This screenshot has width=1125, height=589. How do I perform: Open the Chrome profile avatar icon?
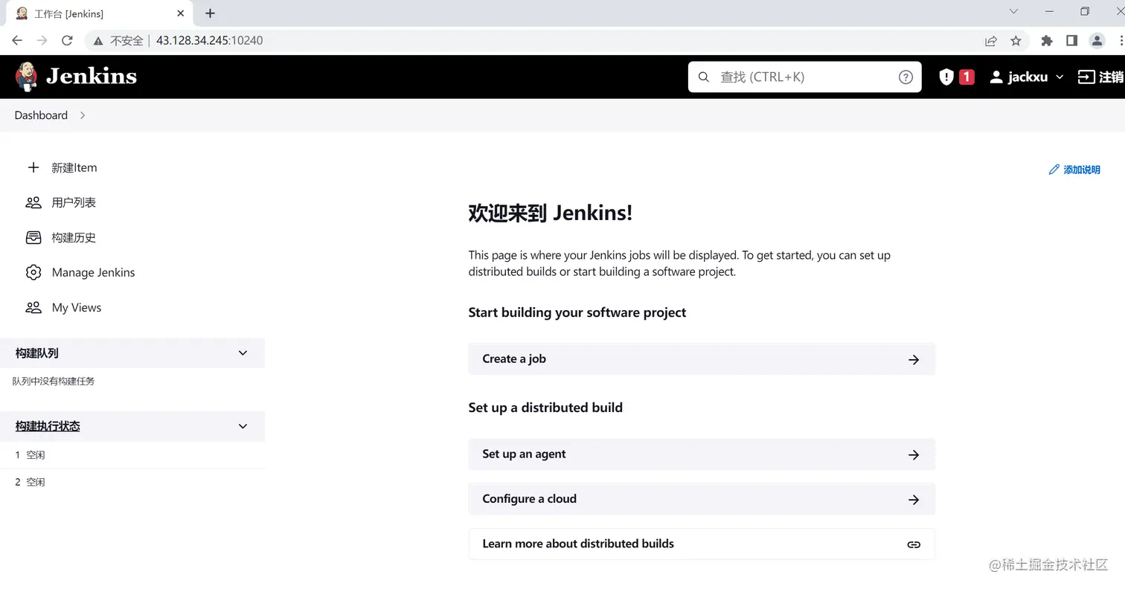click(1097, 41)
